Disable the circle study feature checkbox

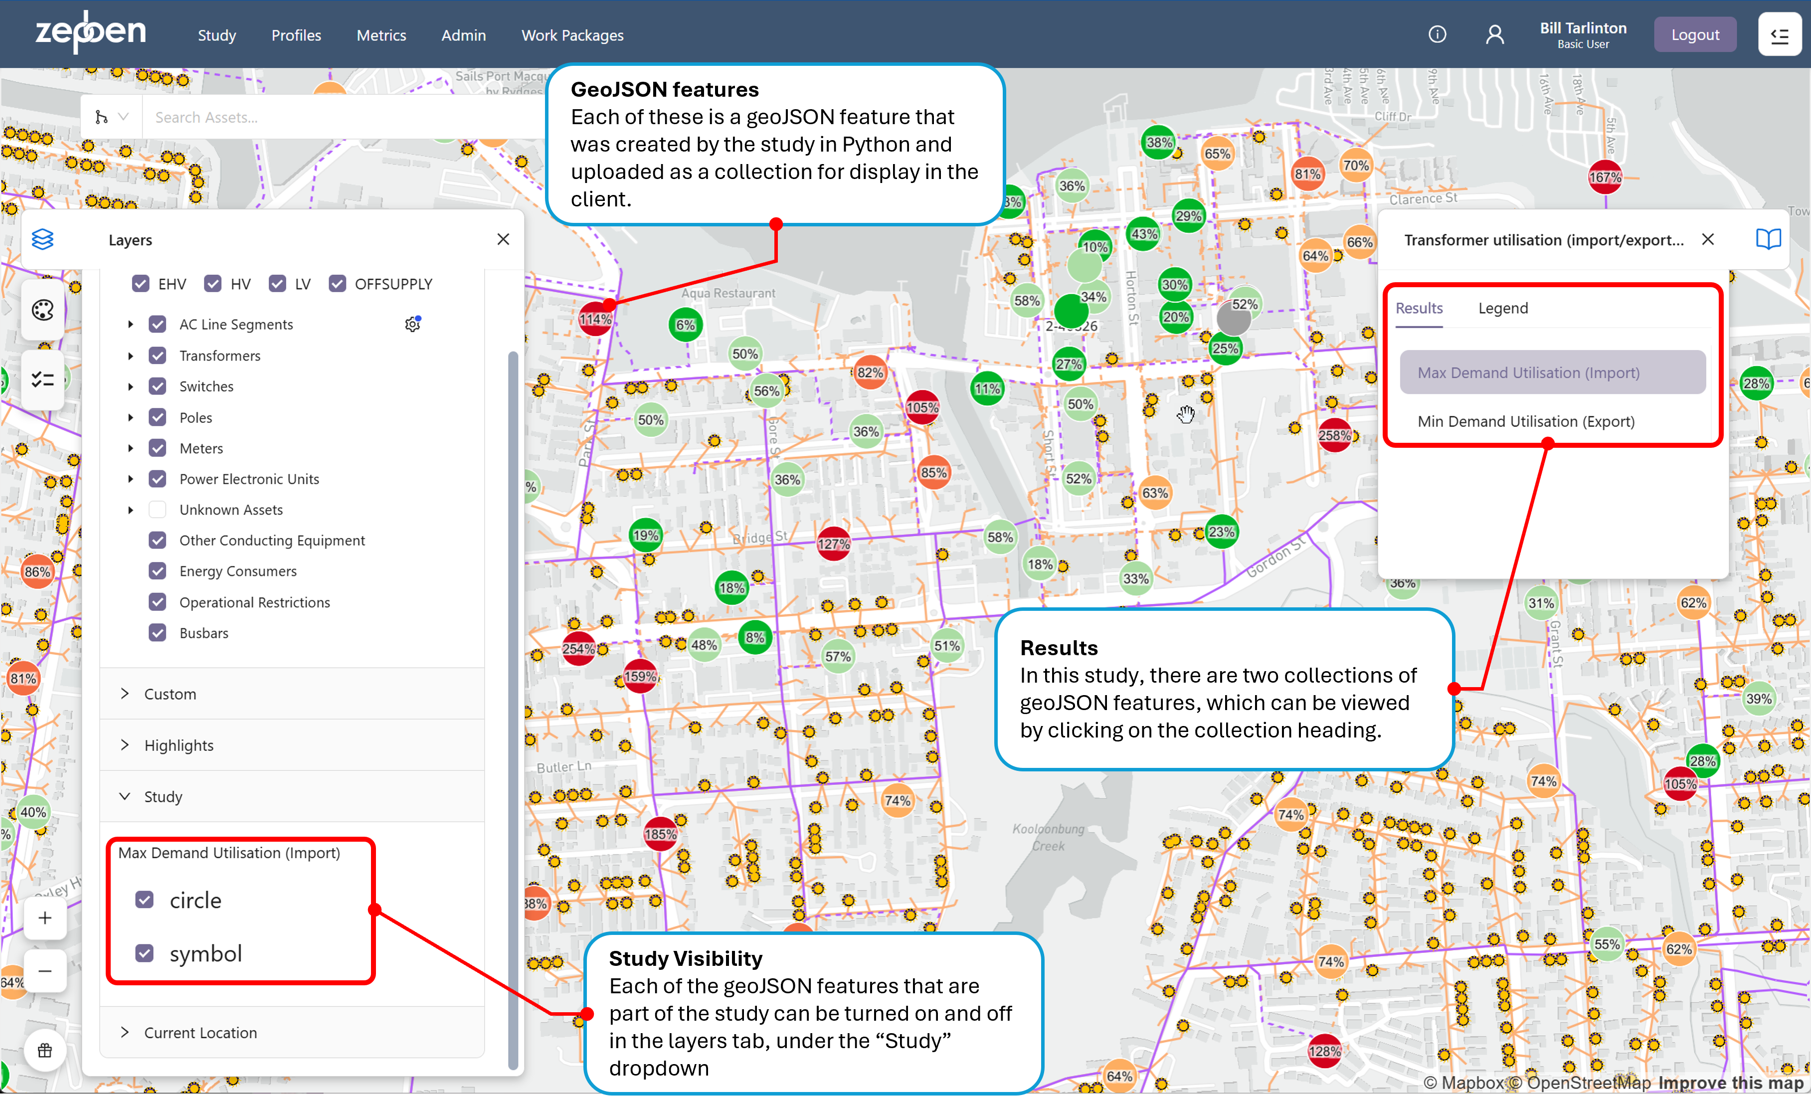click(x=145, y=900)
